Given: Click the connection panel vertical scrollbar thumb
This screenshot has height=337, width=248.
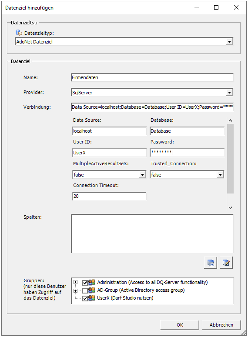Looking at the screenshot, I should point(230,159).
